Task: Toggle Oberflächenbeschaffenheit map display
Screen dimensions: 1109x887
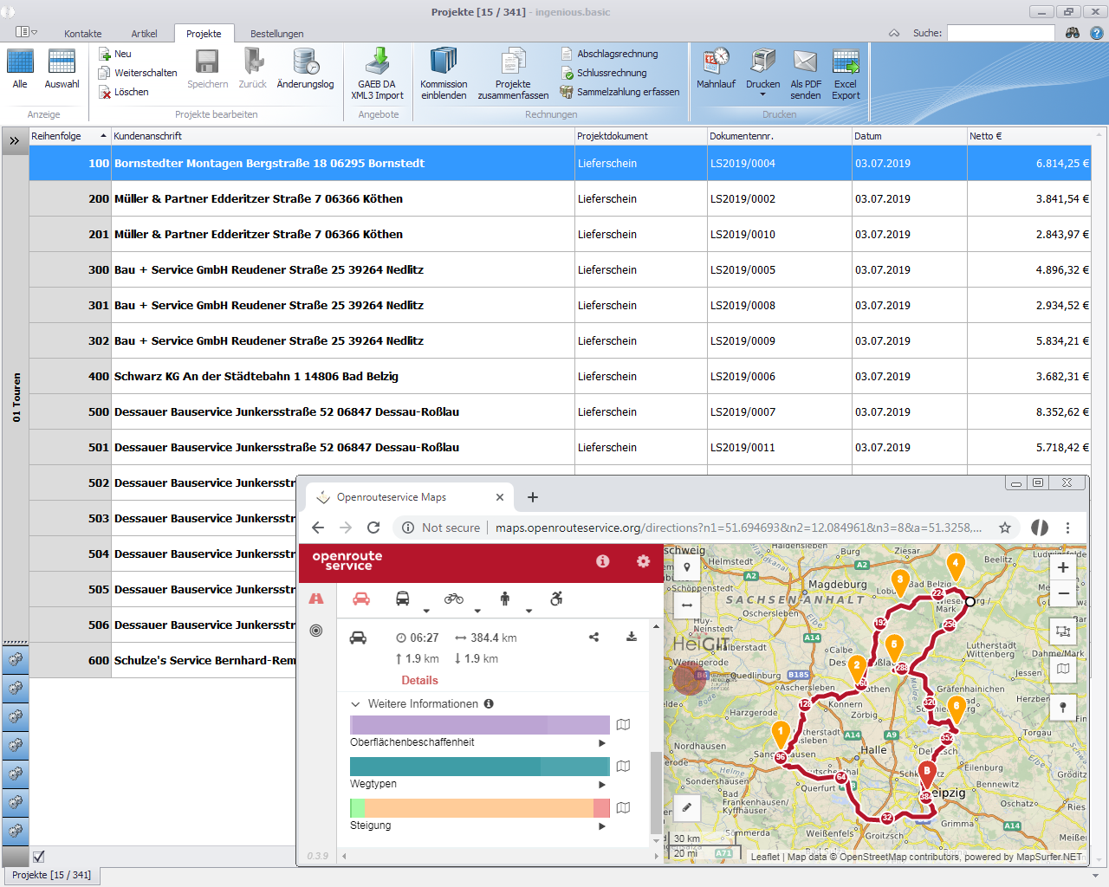Action: [623, 724]
